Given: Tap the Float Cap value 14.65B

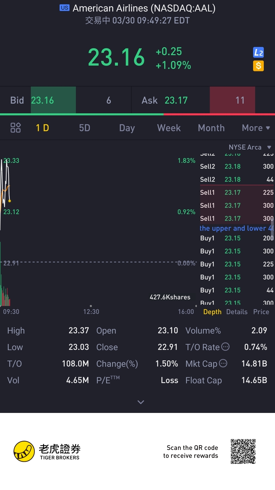Looking at the screenshot, I should [254, 380].
